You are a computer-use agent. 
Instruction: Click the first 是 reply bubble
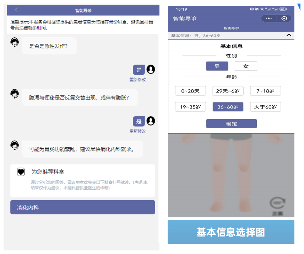click(x=139, y=69)
